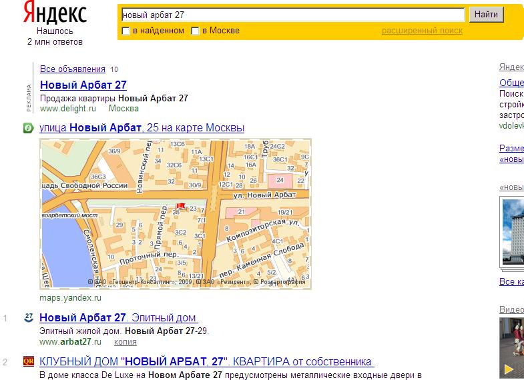The width and height of the screenshot is (524, 380).
Task: Click the Яндекс logo
Action: click(55, 13)
